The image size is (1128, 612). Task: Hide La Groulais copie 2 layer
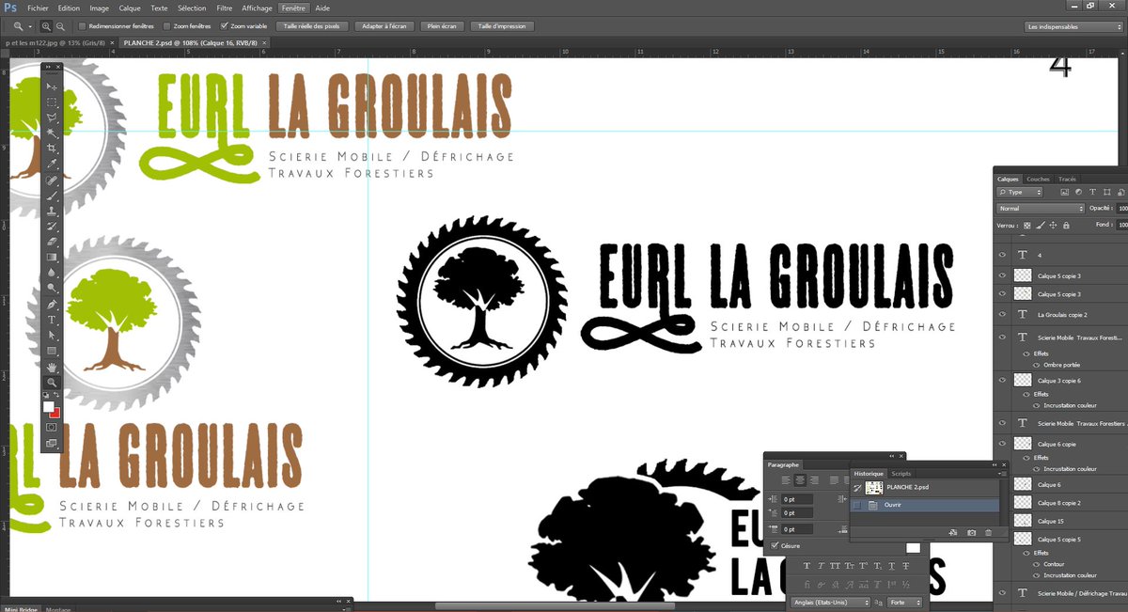point(1002,314)
